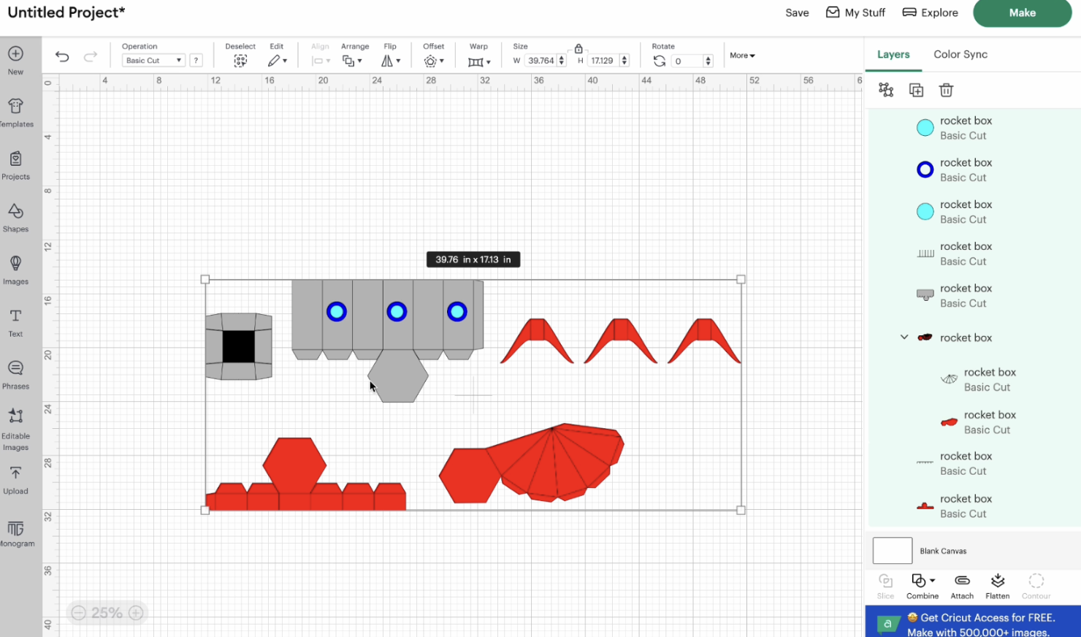Click the Flatten icon
Image resolution: width=1081 pixels, height=637 pixels.
coord(997,584)
